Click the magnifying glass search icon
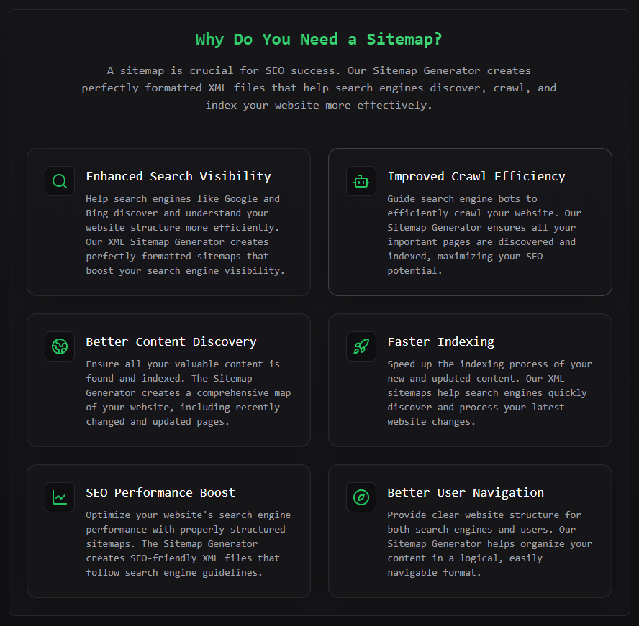 (x=60, y=181)
